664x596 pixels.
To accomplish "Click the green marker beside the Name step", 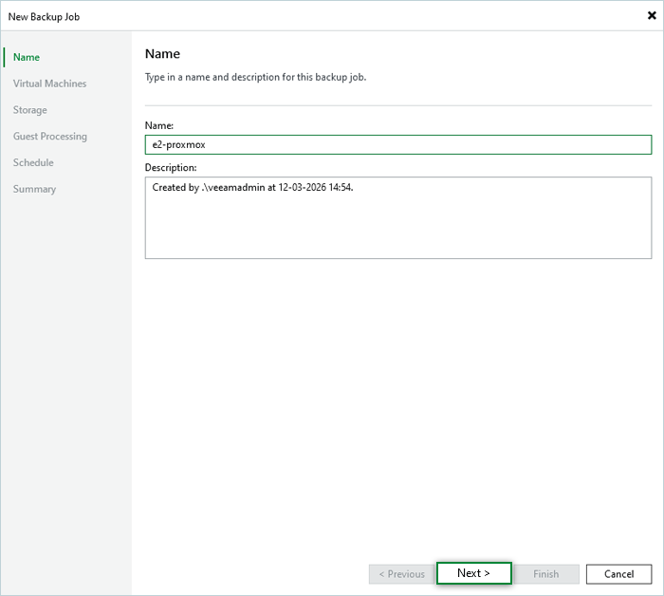I will 4,57.
